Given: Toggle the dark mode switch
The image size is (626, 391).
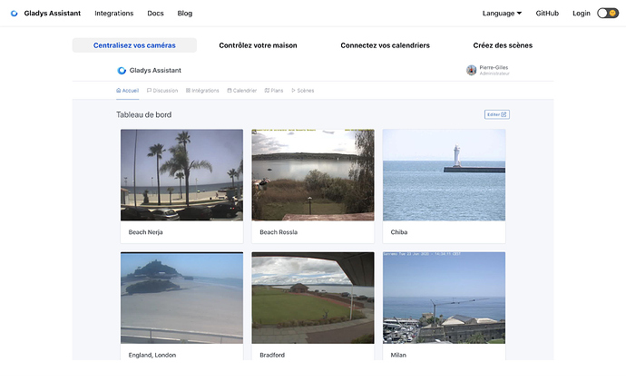Looking at the screenshot, I should [608, 14].
